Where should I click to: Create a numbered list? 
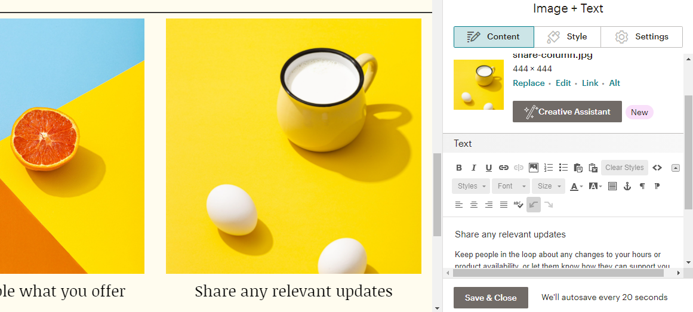click(549, 168)
